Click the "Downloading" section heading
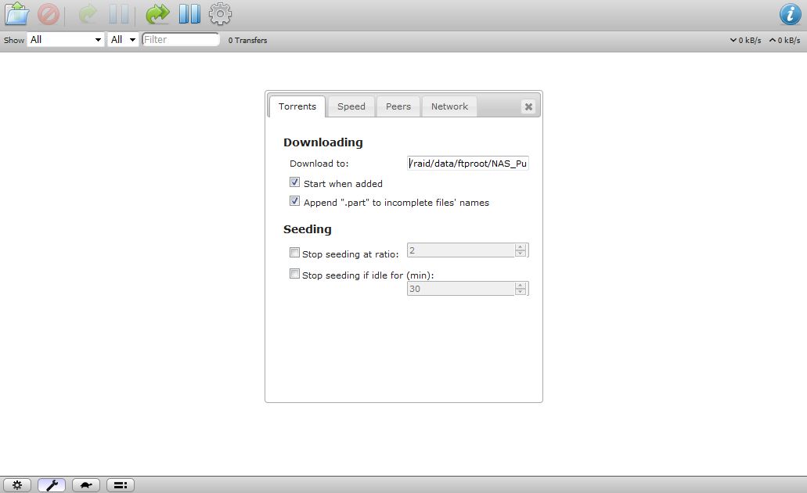The image size is (807, 493). pos(323,142)
